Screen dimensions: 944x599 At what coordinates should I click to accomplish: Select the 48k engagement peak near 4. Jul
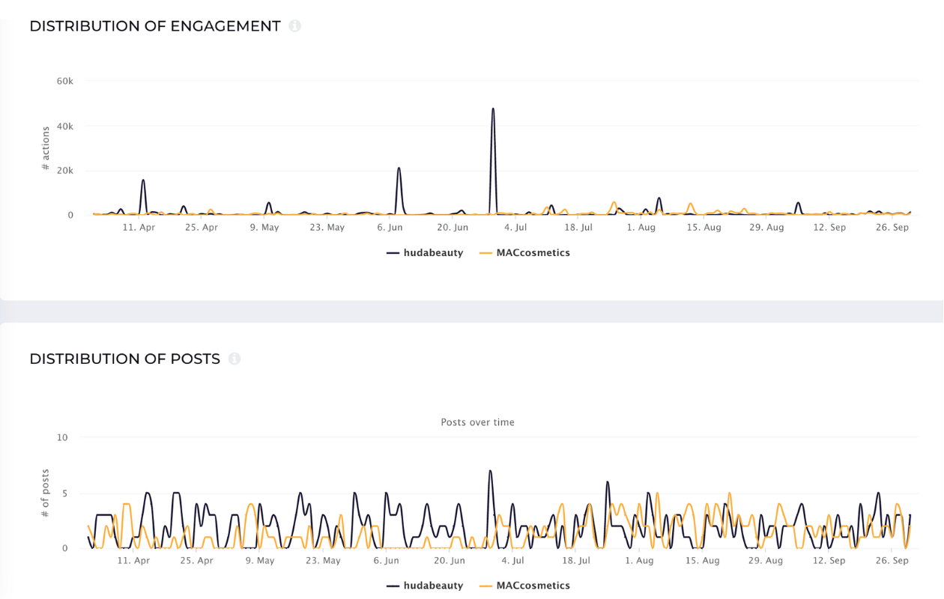click(493, 109)
